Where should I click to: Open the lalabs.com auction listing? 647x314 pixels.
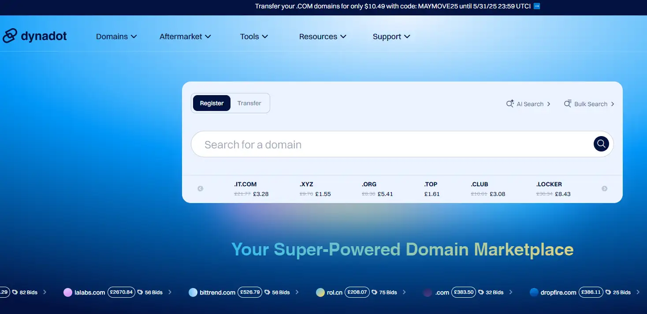tap(90, 292)
